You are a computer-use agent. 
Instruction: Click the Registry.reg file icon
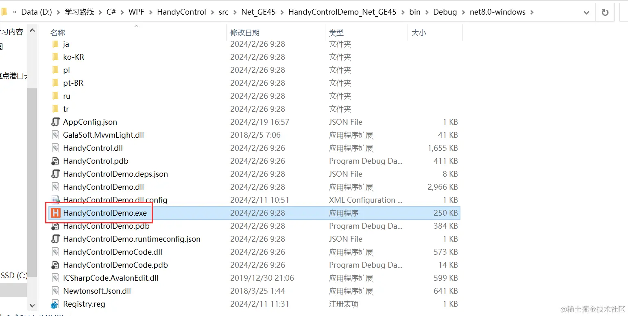point(55,304)
